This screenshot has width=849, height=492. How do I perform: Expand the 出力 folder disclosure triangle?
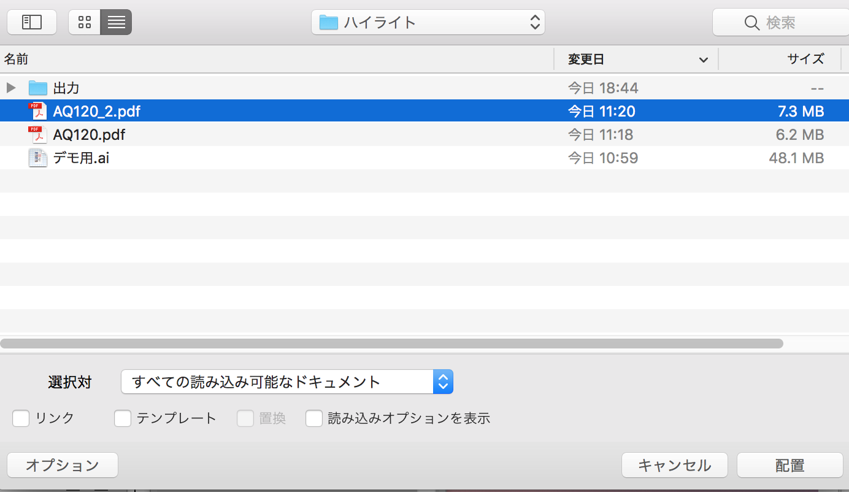click(x=11, y=88)
